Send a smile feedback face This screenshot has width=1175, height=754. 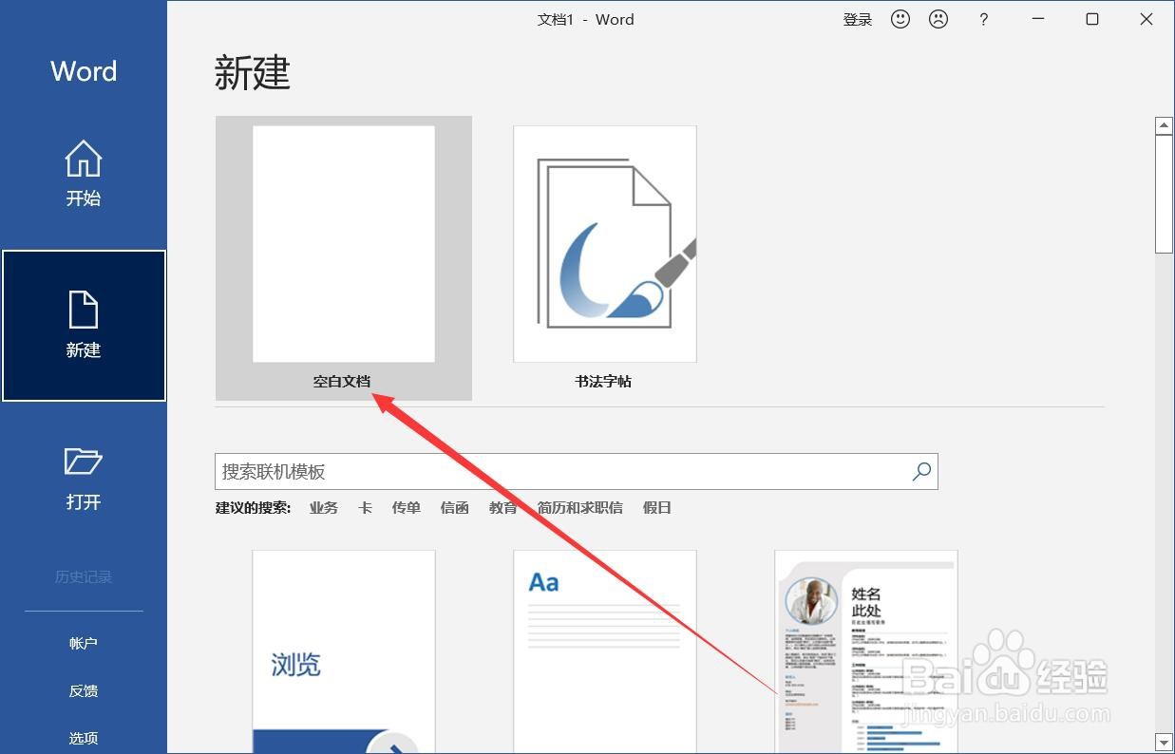(x=900, y=19)
